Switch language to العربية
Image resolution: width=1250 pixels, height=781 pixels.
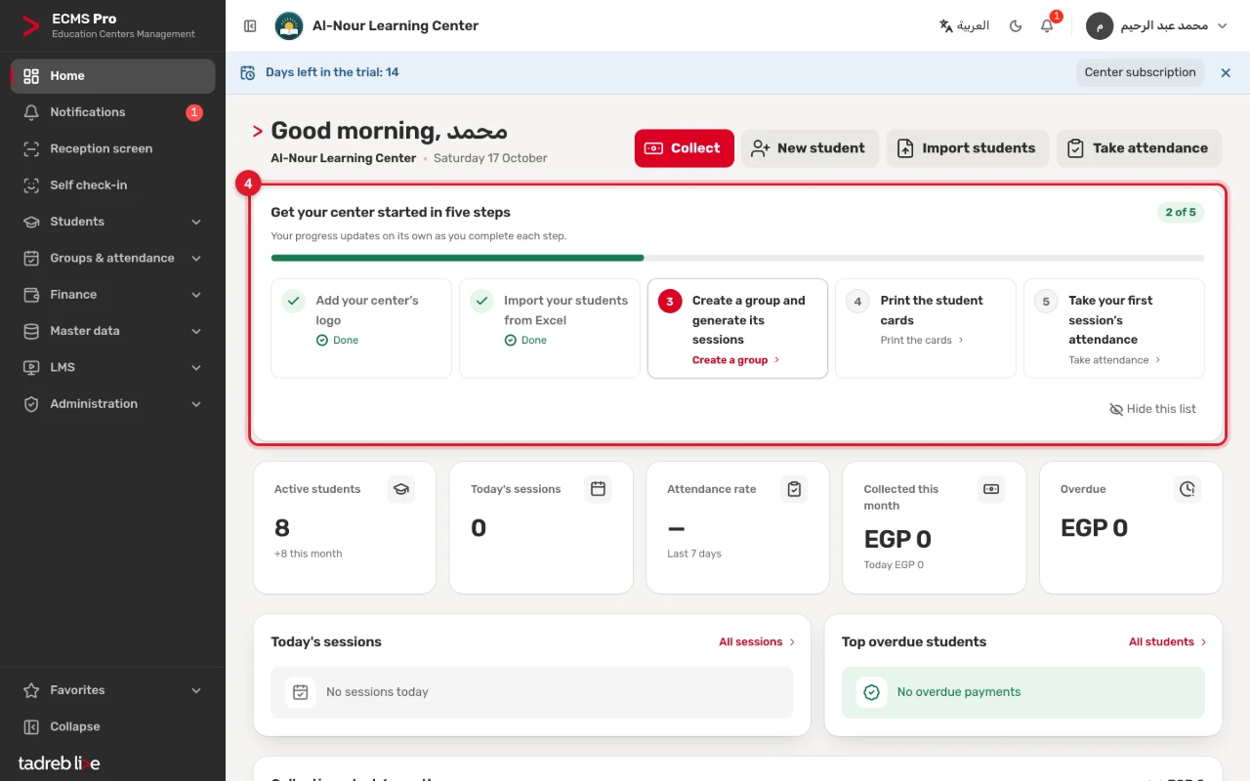pos(964,26)
